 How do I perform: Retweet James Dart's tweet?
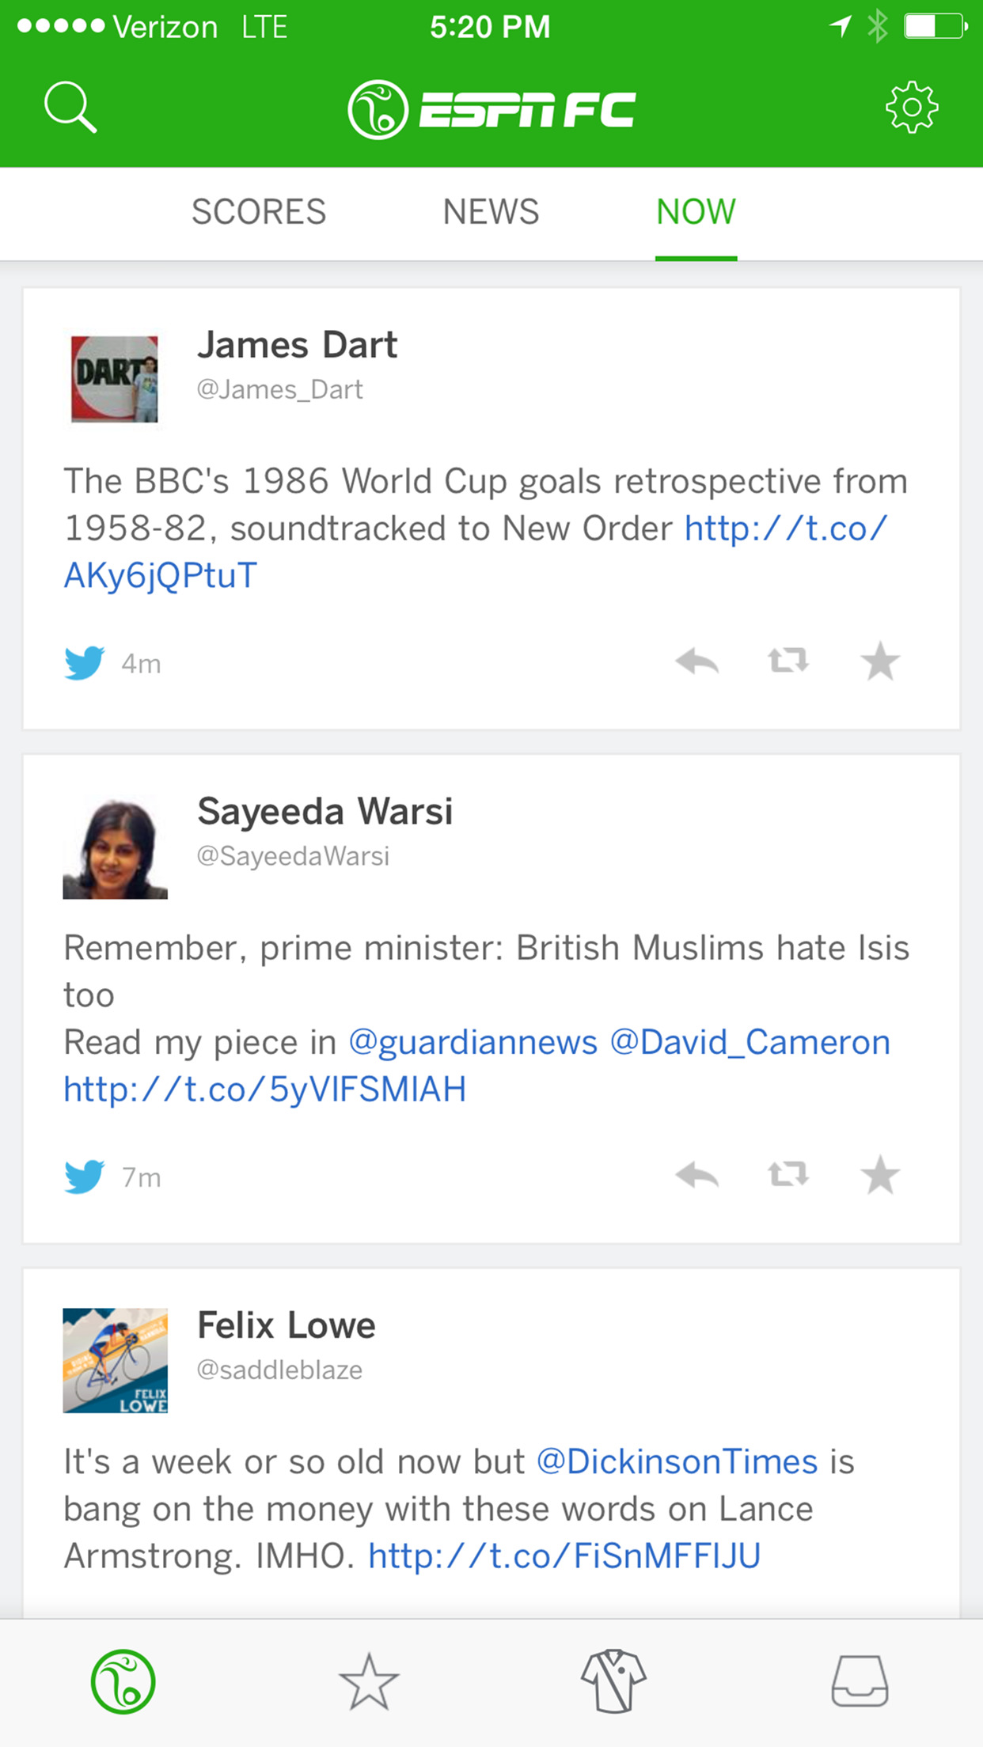788,661
